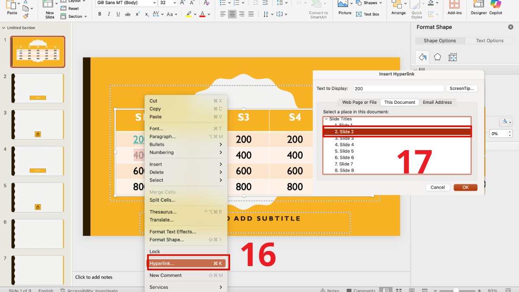Select the Effects pentagon icon in Format Shape
Screen dimensions: 519x292
[438, 57]
